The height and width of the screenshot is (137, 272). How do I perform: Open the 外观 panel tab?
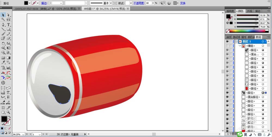coord(249,11)
